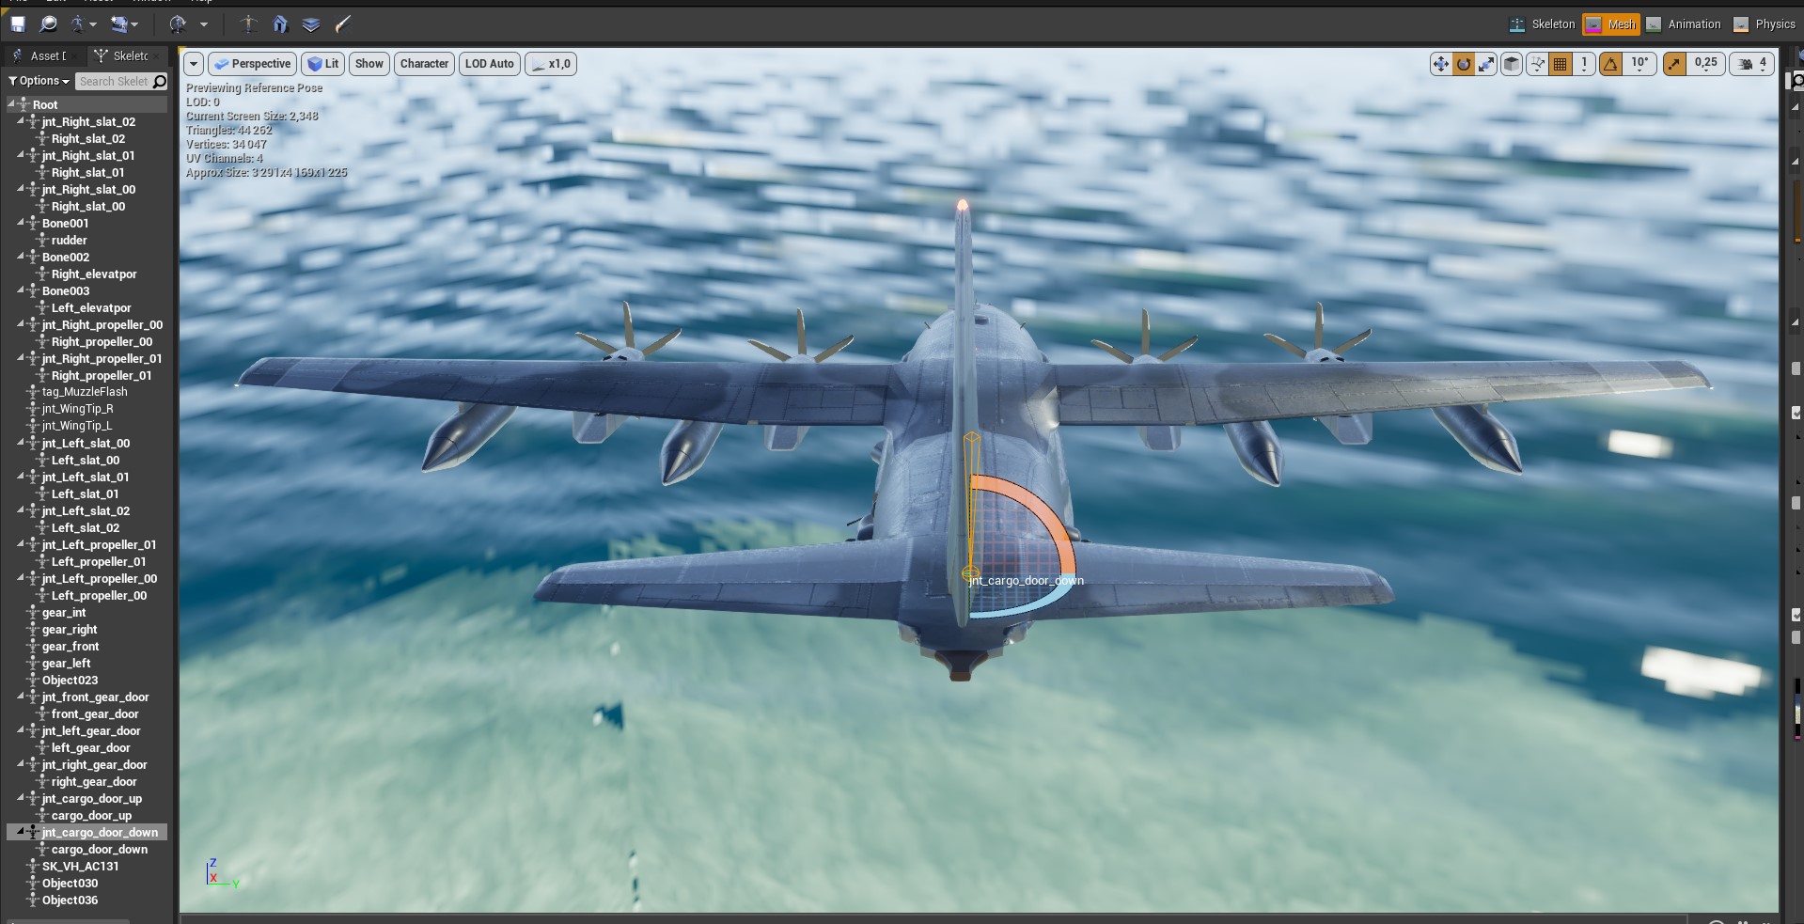1804x924 pixels.
Task: Click the Lit view mode button
Action: coord(322,64)
